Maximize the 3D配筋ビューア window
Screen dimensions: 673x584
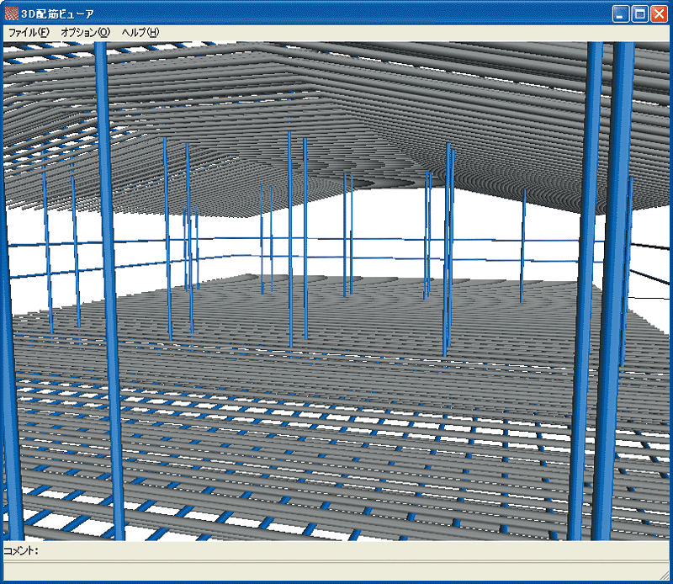(639, 13)
